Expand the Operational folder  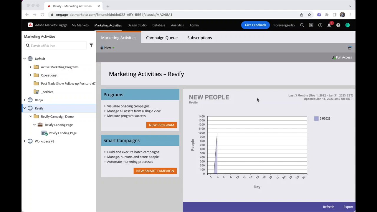click(x=31, y=75)
